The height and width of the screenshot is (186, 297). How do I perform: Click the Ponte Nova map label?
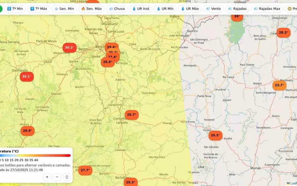[204, 96]
